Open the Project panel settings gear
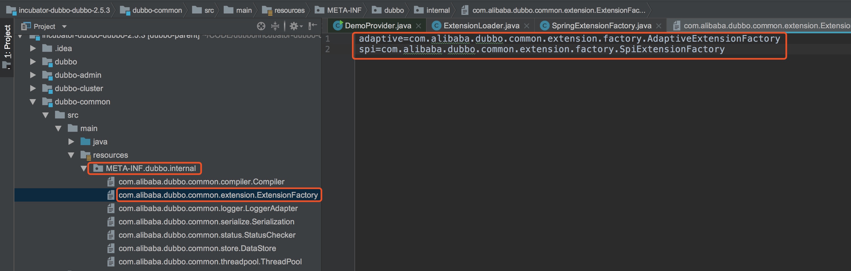Image resolution: width=851 pixels, height=271 pixels. click(x=296, y=26)
